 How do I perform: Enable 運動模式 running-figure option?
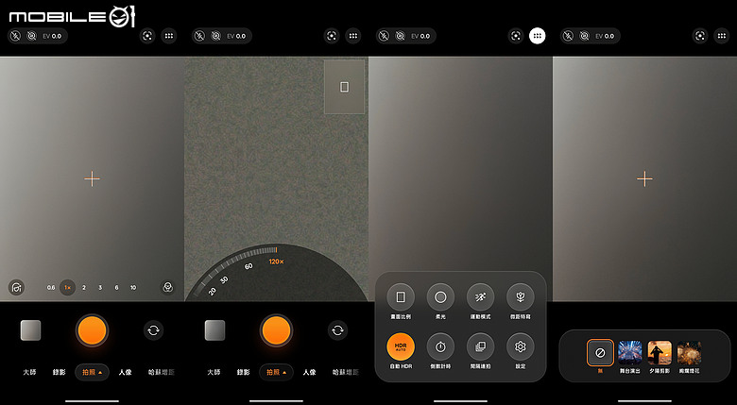coord(480,297)
